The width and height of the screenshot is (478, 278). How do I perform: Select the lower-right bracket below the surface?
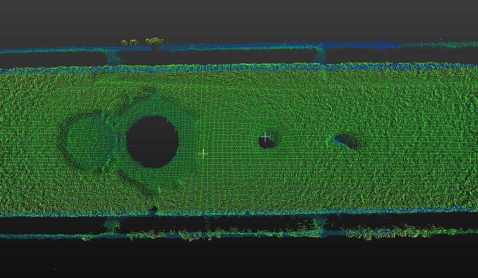pyautogui.click(x=318, y=223)
